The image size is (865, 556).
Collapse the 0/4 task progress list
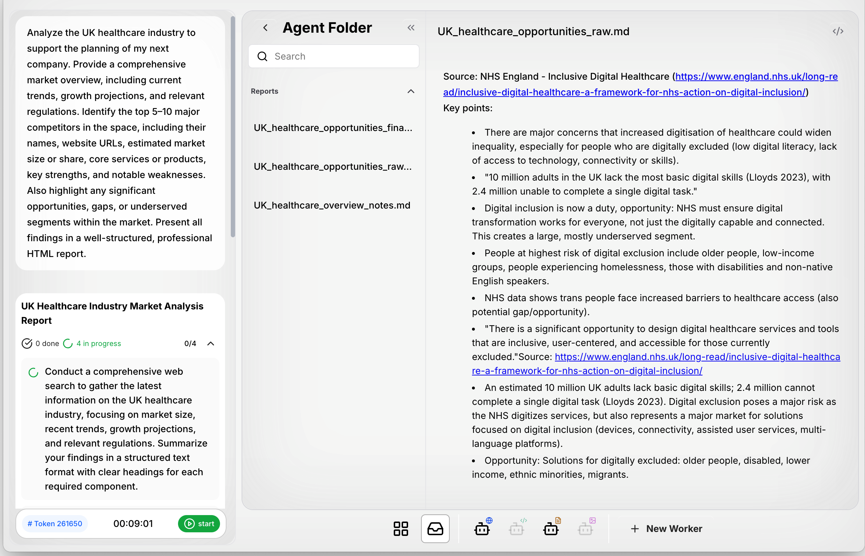(211, 344)
